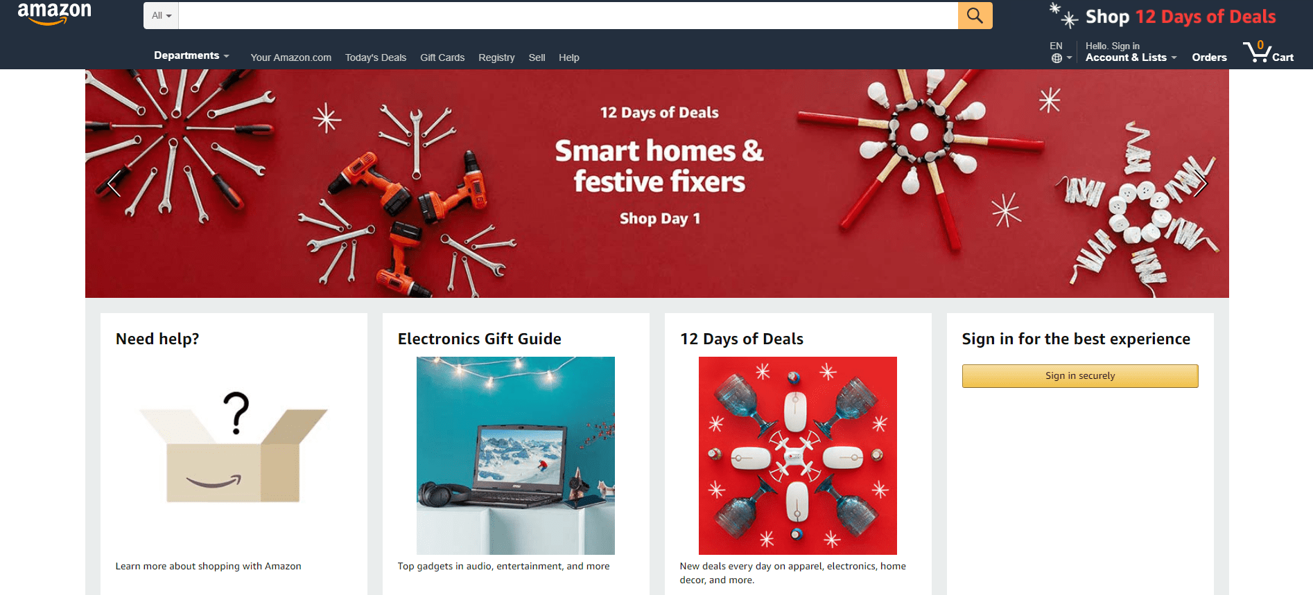The width and height of the screenshot is (1313, 595).
Task: Click the magnifying glass search button
Action: (x=975, y=15)
